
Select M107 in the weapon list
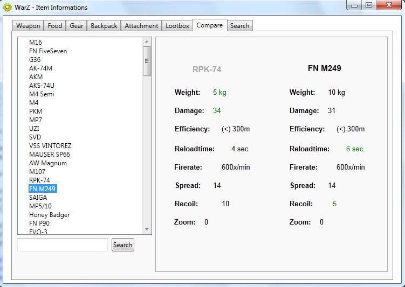37,171
